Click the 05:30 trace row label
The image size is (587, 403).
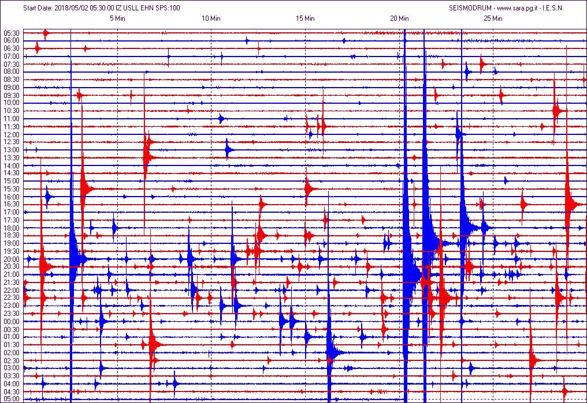pos(12,33)
